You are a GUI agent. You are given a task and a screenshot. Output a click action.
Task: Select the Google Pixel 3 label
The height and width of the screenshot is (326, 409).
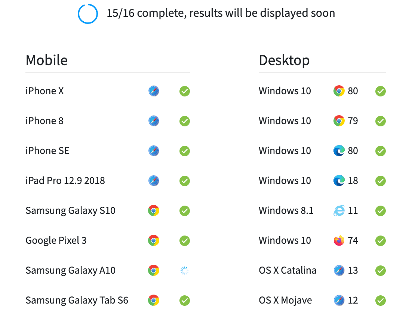coord(56,241)
